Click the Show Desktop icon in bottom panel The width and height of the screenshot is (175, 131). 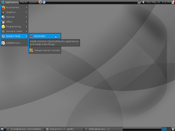click(x=2, y=129)
